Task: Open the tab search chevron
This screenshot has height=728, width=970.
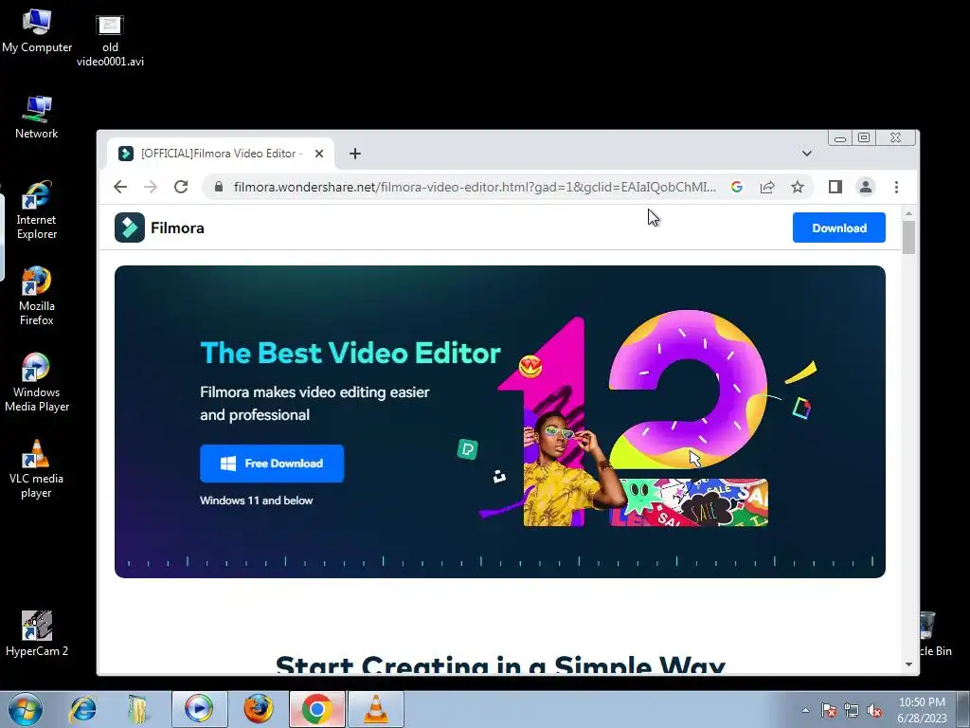Action: point(807,154)
